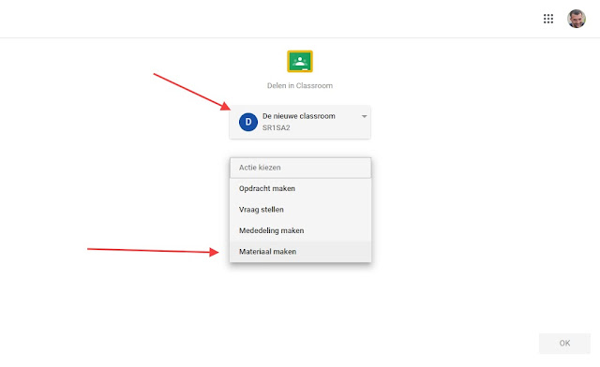The height and width of the screenshot is (367, 600).
Task: Click the 'SR1SA2' class section text
Action: click(277, 127)
